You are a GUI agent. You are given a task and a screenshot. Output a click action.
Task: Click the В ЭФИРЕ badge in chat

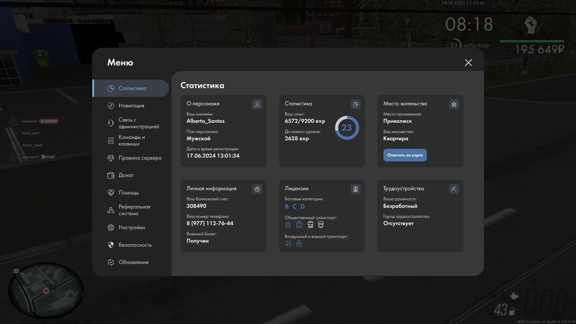[49, 121]
